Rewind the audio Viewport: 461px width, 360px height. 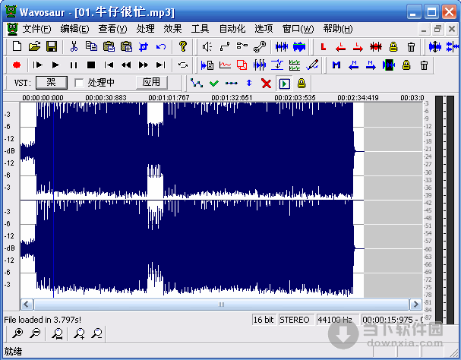point(126,65)
